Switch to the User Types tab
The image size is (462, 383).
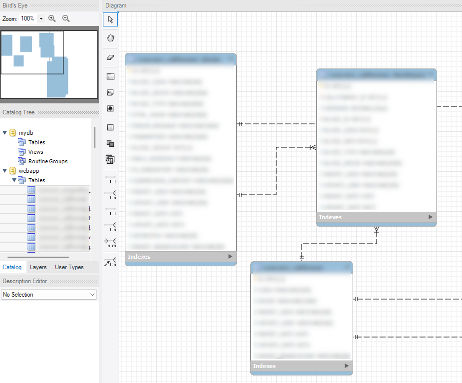click(x=69, y=267)
